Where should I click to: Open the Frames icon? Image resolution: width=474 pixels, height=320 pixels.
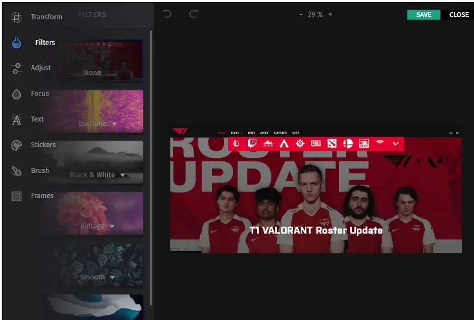(17, 196)
